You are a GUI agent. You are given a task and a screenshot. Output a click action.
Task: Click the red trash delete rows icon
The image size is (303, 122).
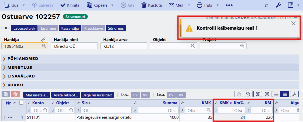click(15, 94)
